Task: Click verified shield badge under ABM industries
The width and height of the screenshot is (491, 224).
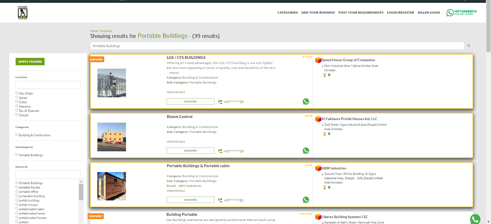Action: coord(329,187)
